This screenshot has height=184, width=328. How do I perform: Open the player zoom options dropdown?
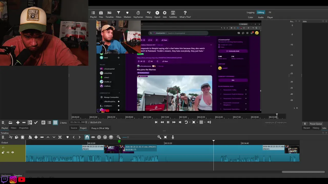tap(197, 122)
